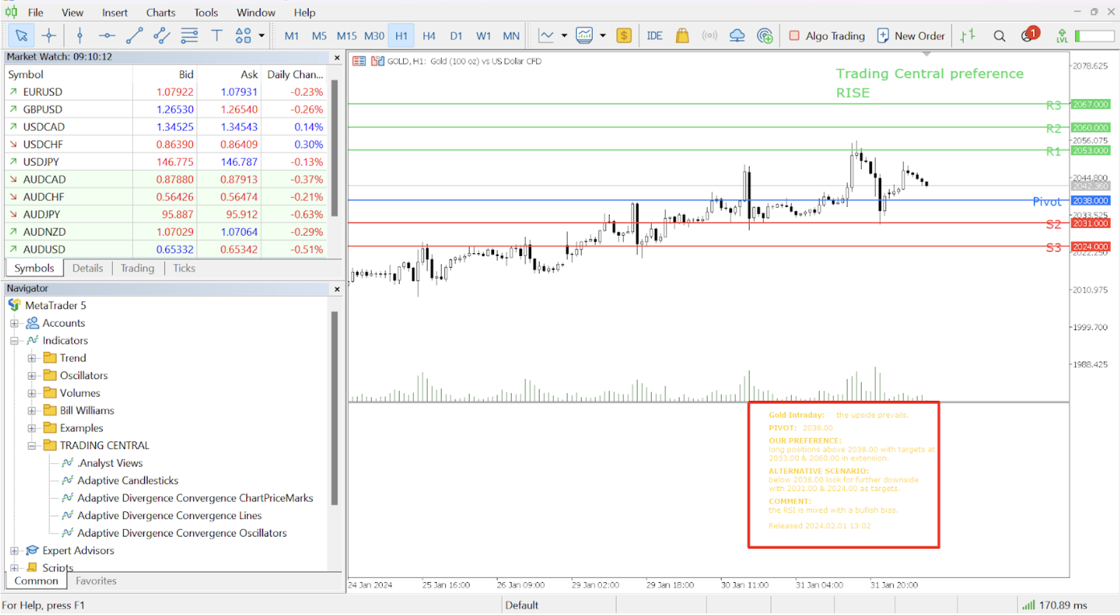The width and height of the screenshot is (1120, 615).
Task: Toggle Algo Trading on
Action: click(x=827, y=36)
